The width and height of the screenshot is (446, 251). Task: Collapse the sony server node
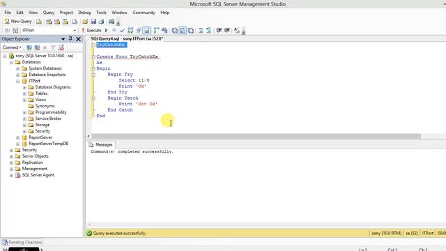[x=5, y=56]
